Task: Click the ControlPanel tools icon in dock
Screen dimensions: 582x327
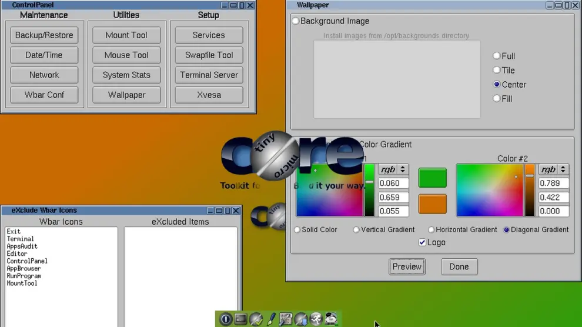Action: pyautogui.click(x=286, y=319)
